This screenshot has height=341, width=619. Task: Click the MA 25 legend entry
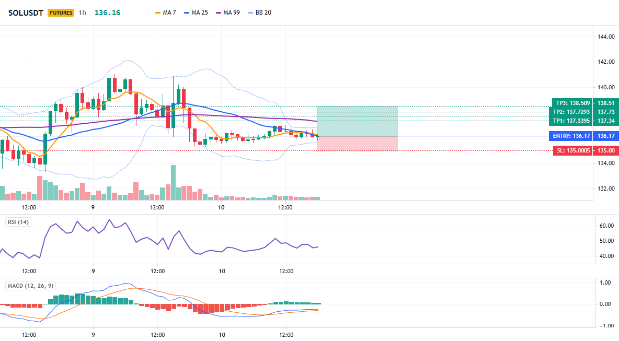point(196,13)
